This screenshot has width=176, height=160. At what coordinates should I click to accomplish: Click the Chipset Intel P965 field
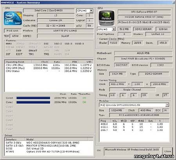(x=143, y=59)
